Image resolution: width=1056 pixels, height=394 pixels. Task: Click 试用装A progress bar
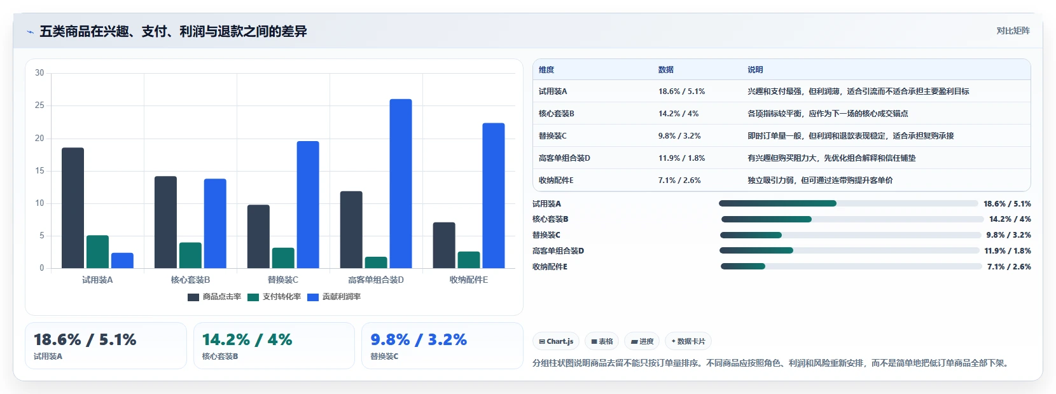point(848,203)
